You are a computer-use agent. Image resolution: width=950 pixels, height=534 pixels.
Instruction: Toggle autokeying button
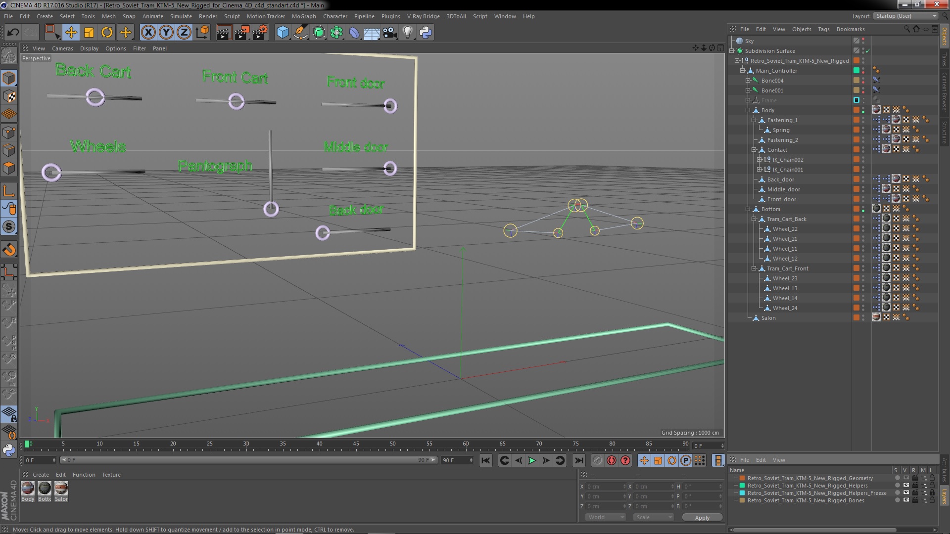(x=612, y=460)
